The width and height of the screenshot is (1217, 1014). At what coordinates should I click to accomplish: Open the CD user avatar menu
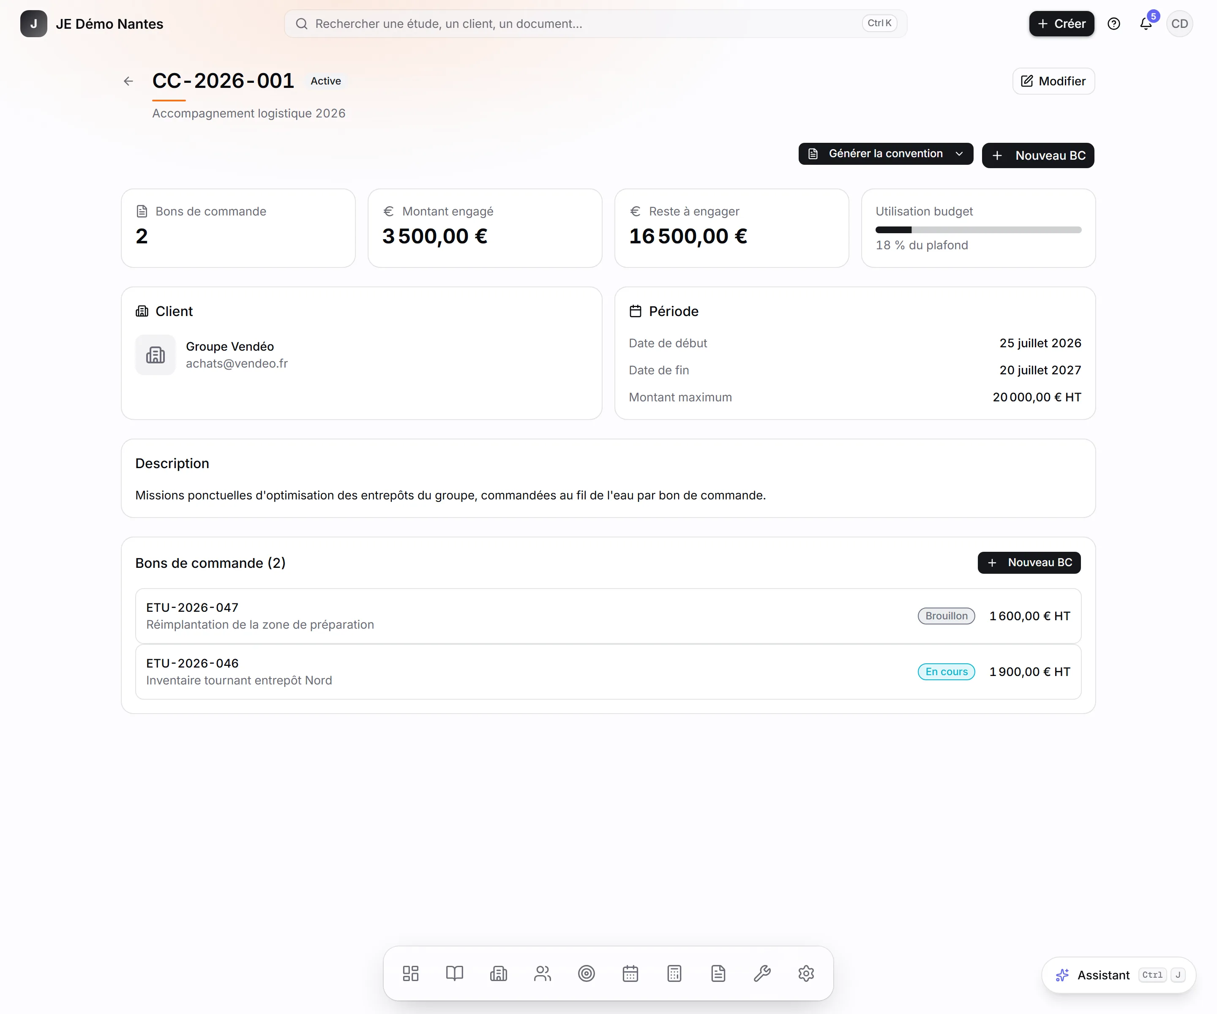(x=1179, y=24)
